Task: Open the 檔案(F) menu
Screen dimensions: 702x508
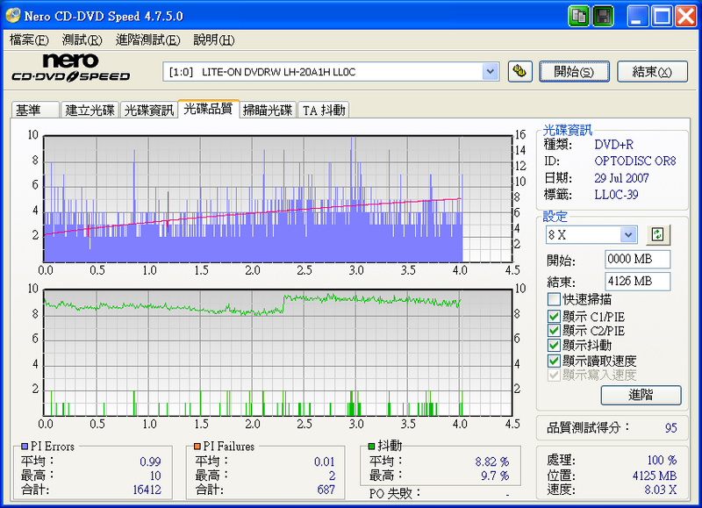Action: (x=29, y=39)
